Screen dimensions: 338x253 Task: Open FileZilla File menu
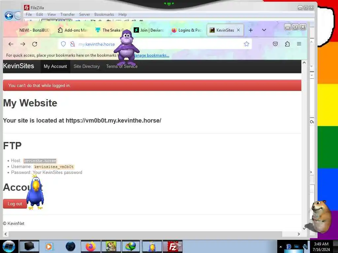[x=29, y=14]
